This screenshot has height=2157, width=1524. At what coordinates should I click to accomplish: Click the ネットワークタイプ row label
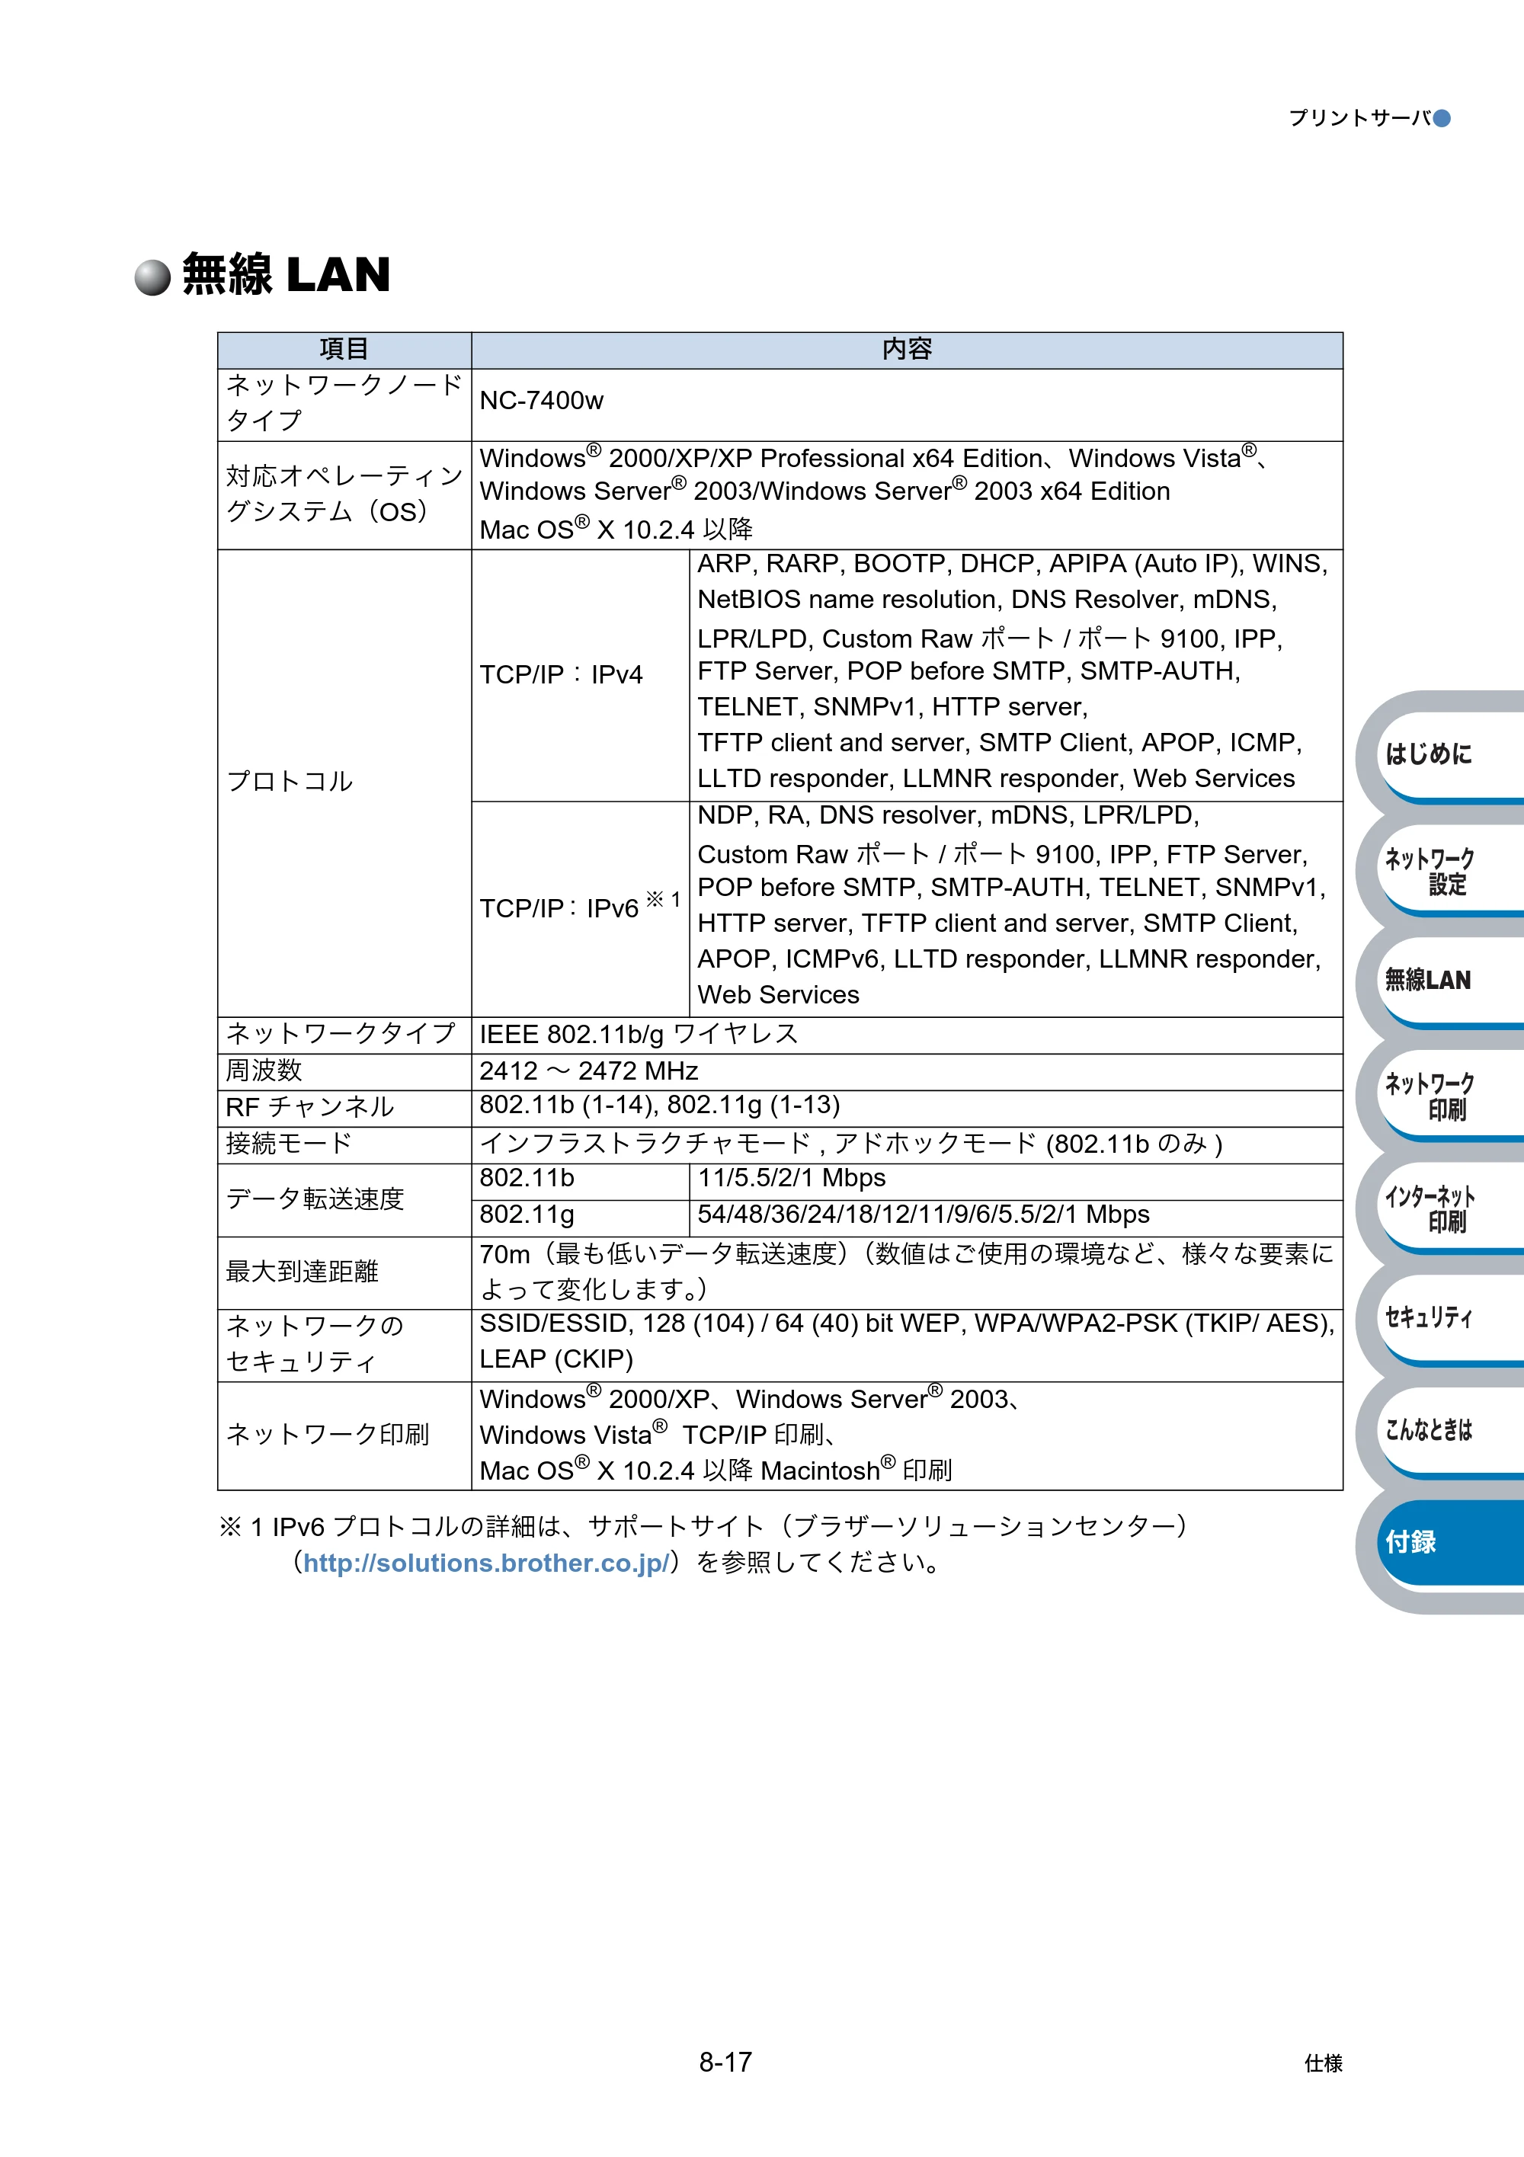point(340,1035)
